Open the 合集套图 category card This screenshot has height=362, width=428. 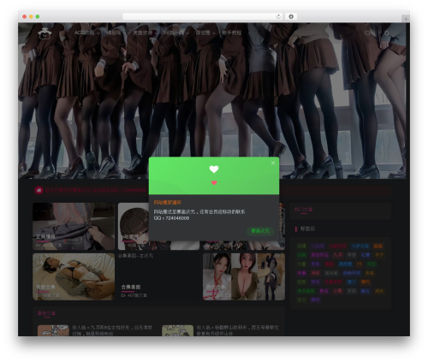[158, 276]
